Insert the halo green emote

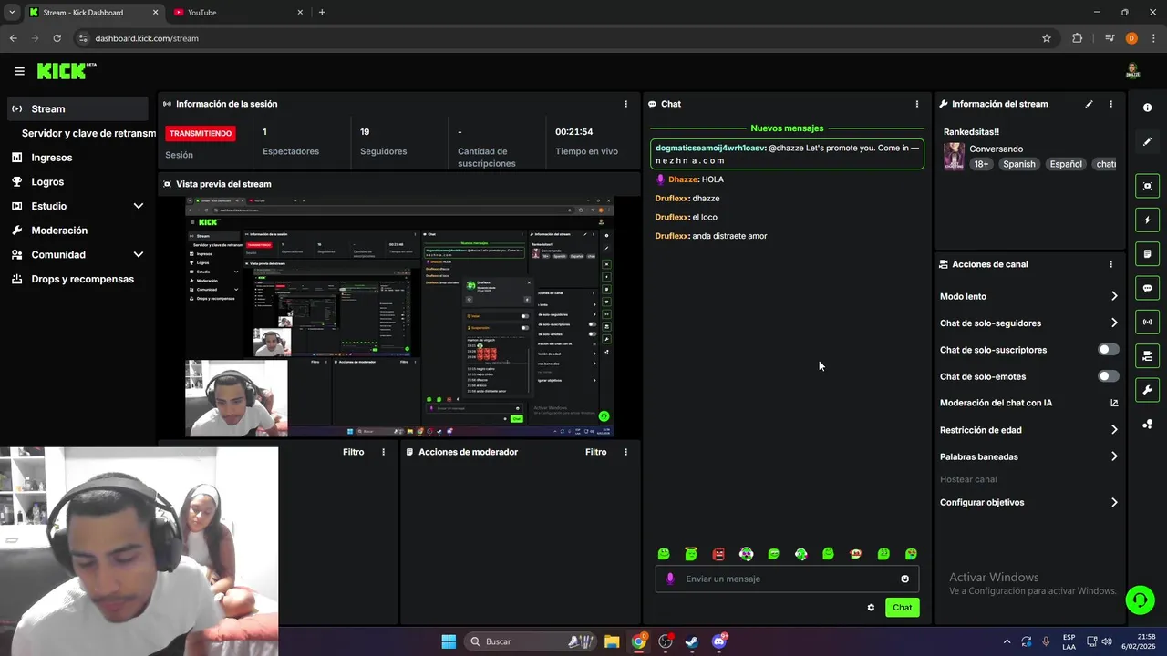pyautogui.click(x=691, y=554)
